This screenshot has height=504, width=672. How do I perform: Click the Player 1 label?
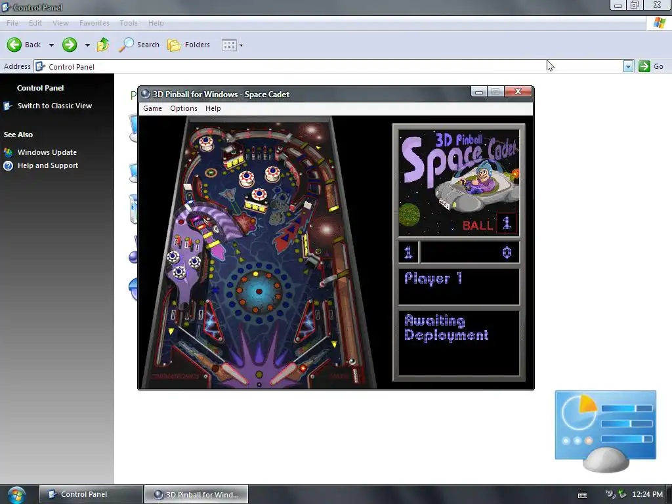pos(433,278)
